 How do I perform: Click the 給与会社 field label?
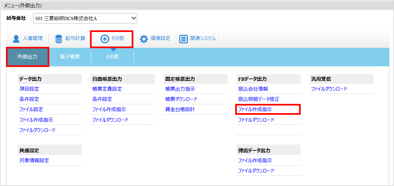16,18
